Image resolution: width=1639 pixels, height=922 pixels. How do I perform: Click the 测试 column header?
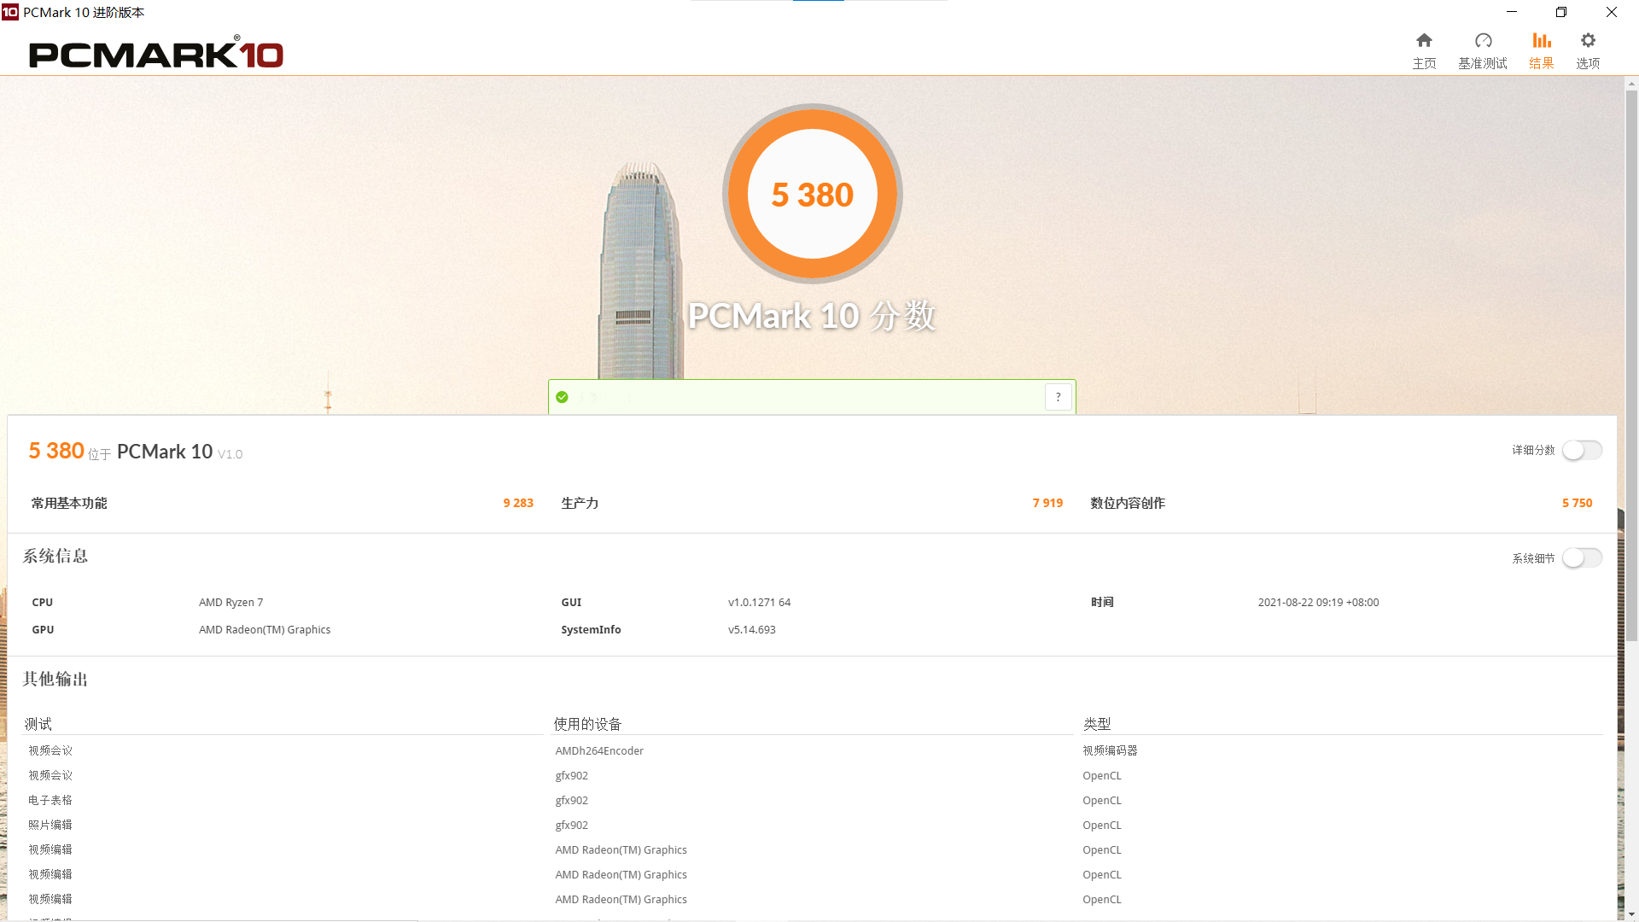point(38,724)
